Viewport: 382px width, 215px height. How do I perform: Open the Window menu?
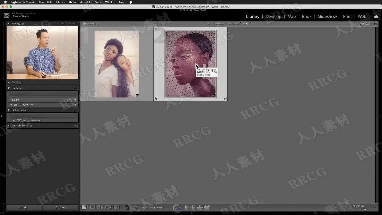[x=110, y=2]
